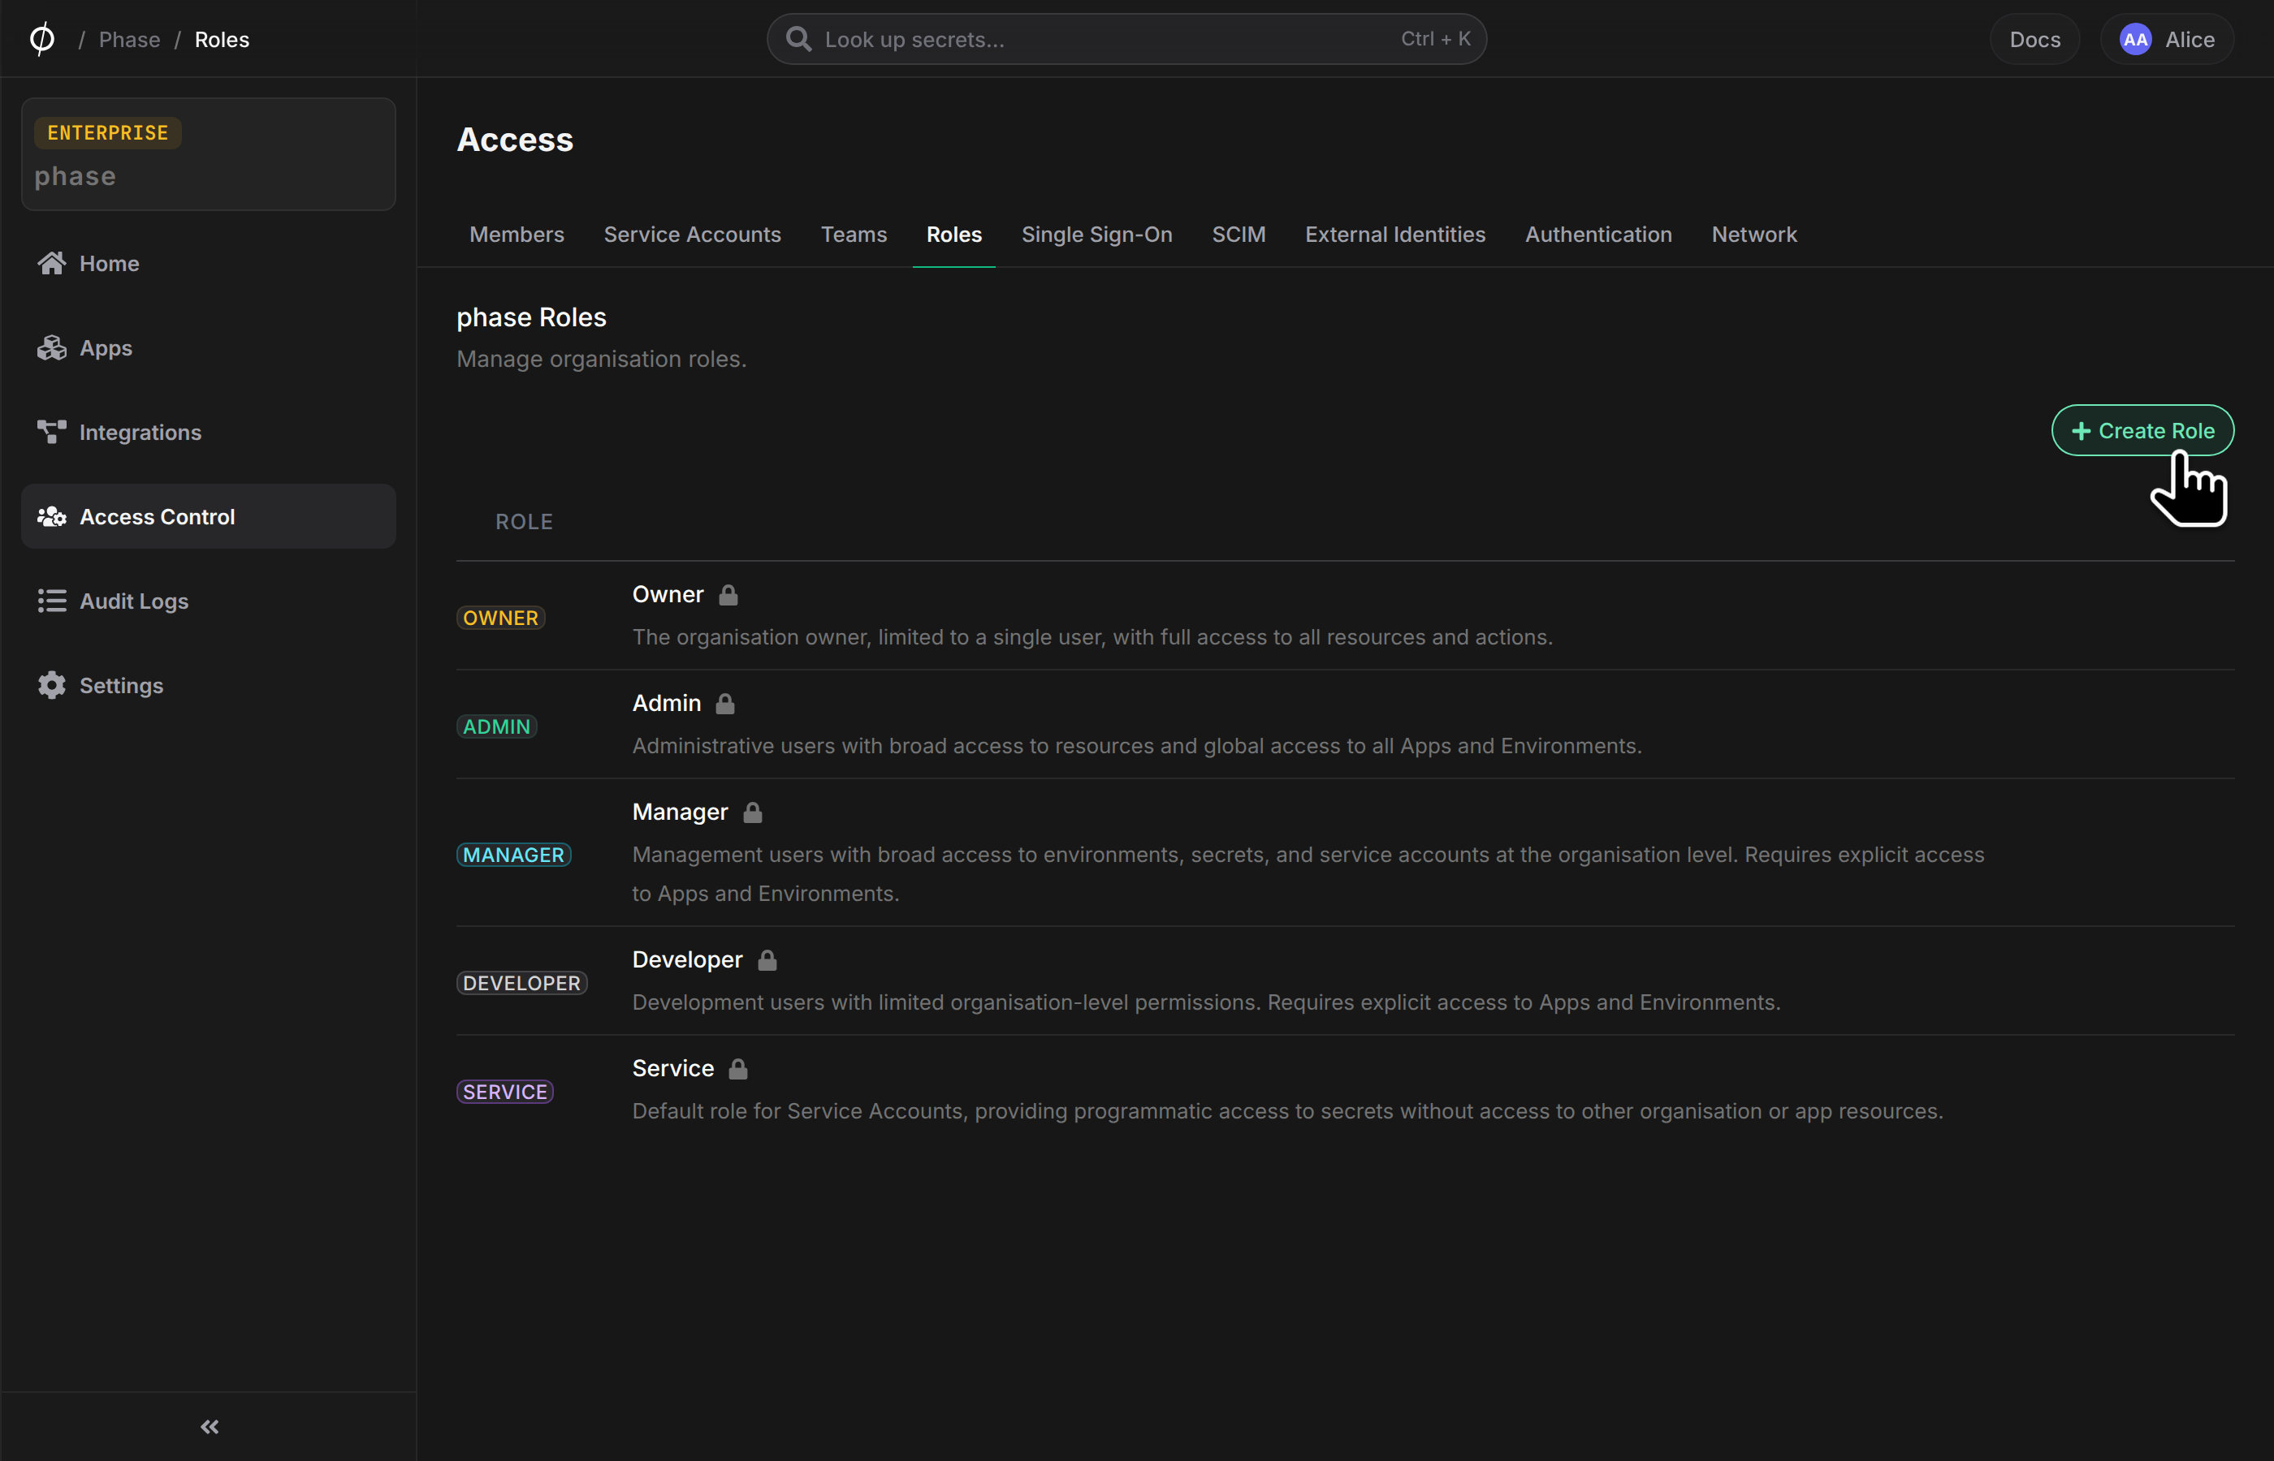Open the Single Sign-On tab
This screenshot has height=1461, width=2274.
[1096, 235]
